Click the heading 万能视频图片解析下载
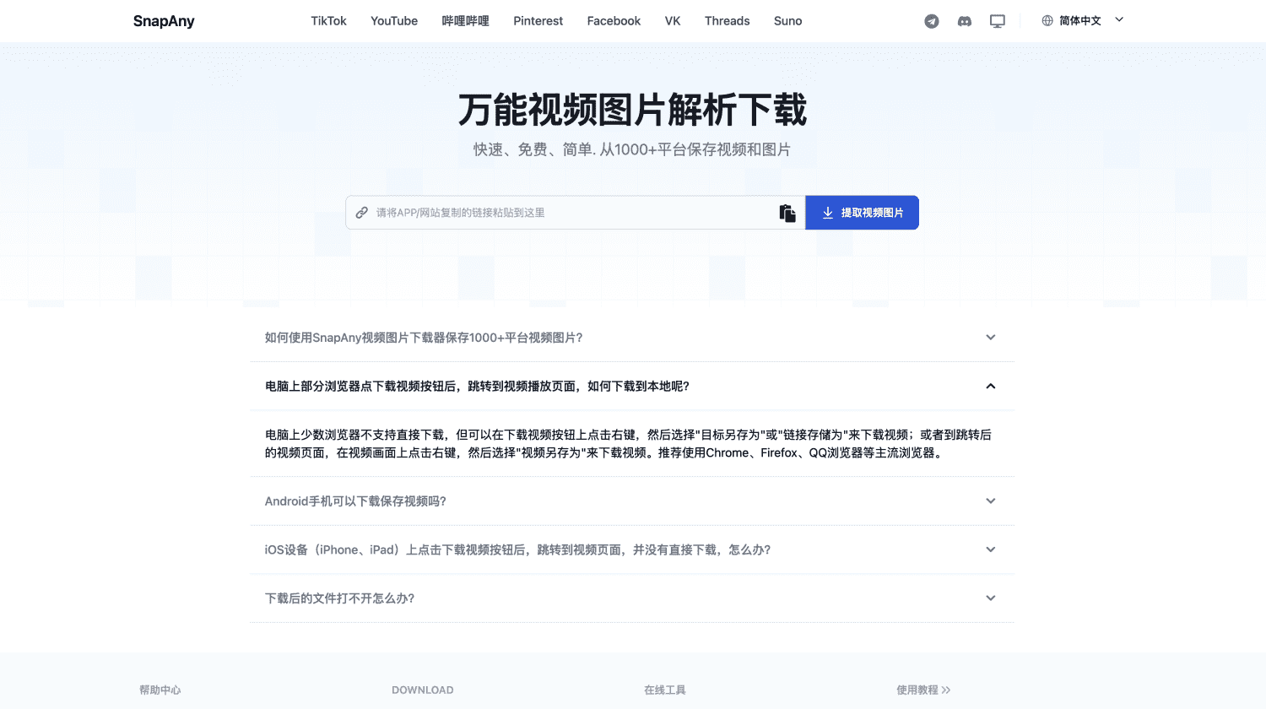The height and width of the screenshot is (709, 1266). point(633,111)
